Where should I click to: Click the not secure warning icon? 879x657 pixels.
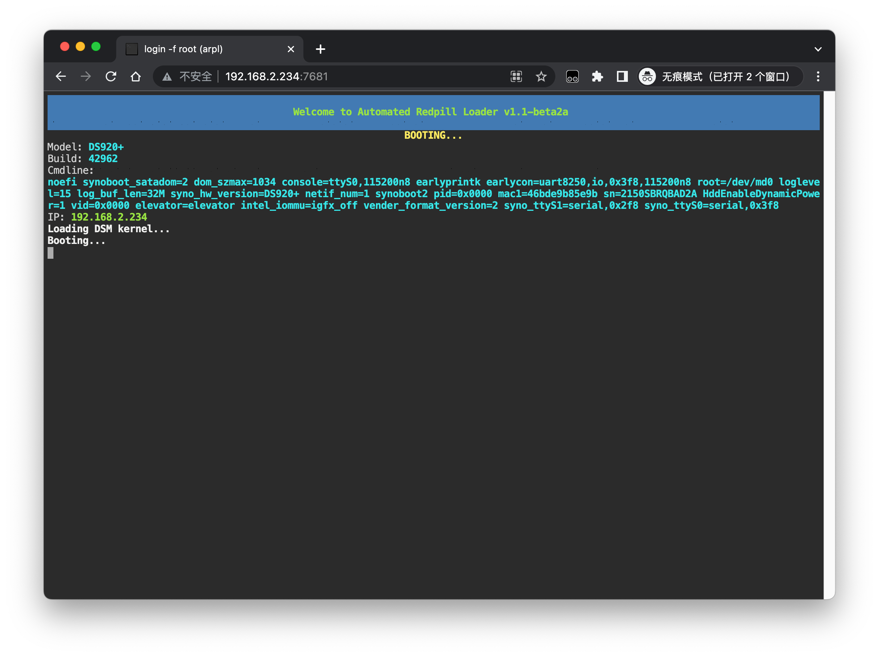(167, 77)
